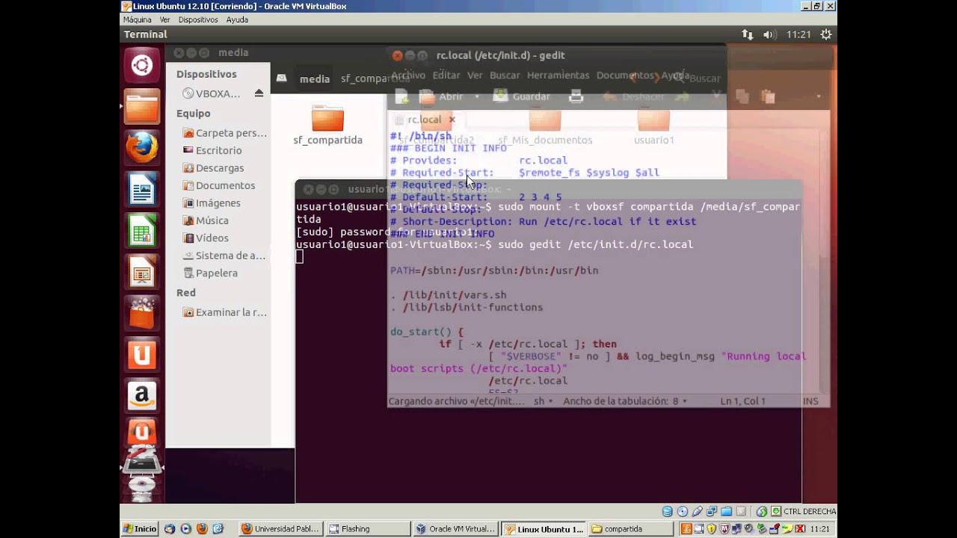Click copy icon in gedit toolbar

742,96
